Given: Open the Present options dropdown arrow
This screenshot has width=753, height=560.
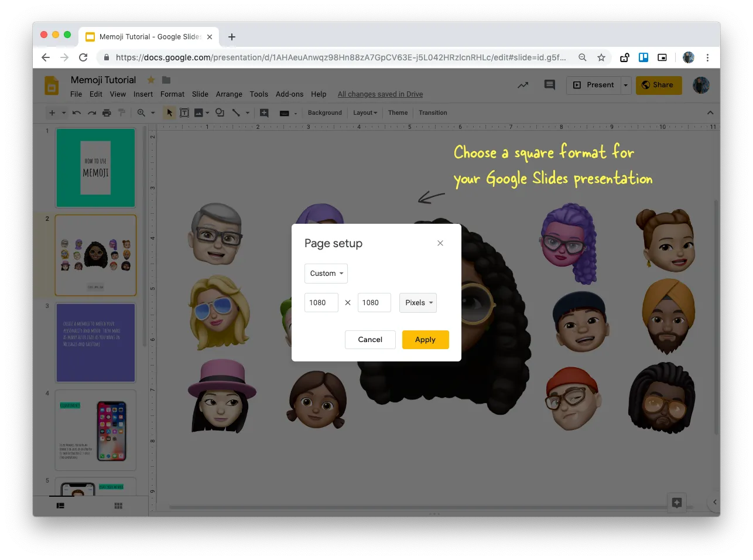Looking at the screenshot, I should pyautogui.click(x=625, y=85).
